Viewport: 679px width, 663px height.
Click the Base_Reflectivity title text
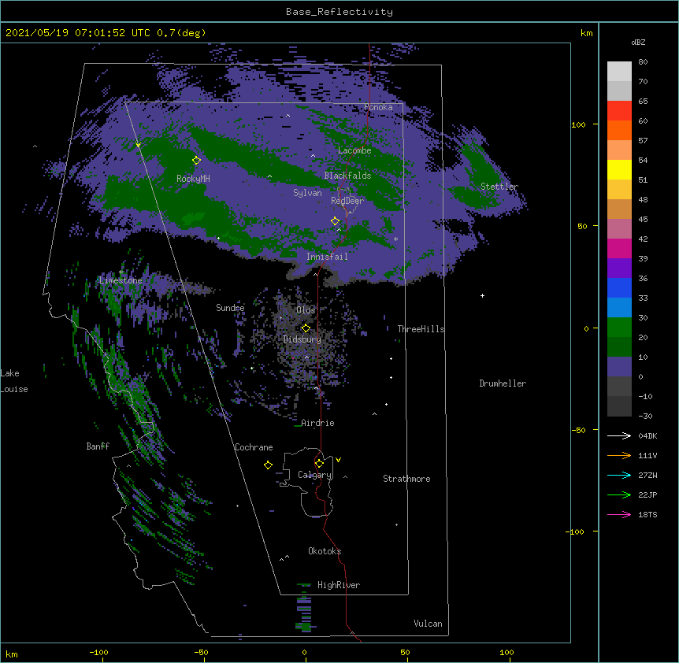pos(339,12)
